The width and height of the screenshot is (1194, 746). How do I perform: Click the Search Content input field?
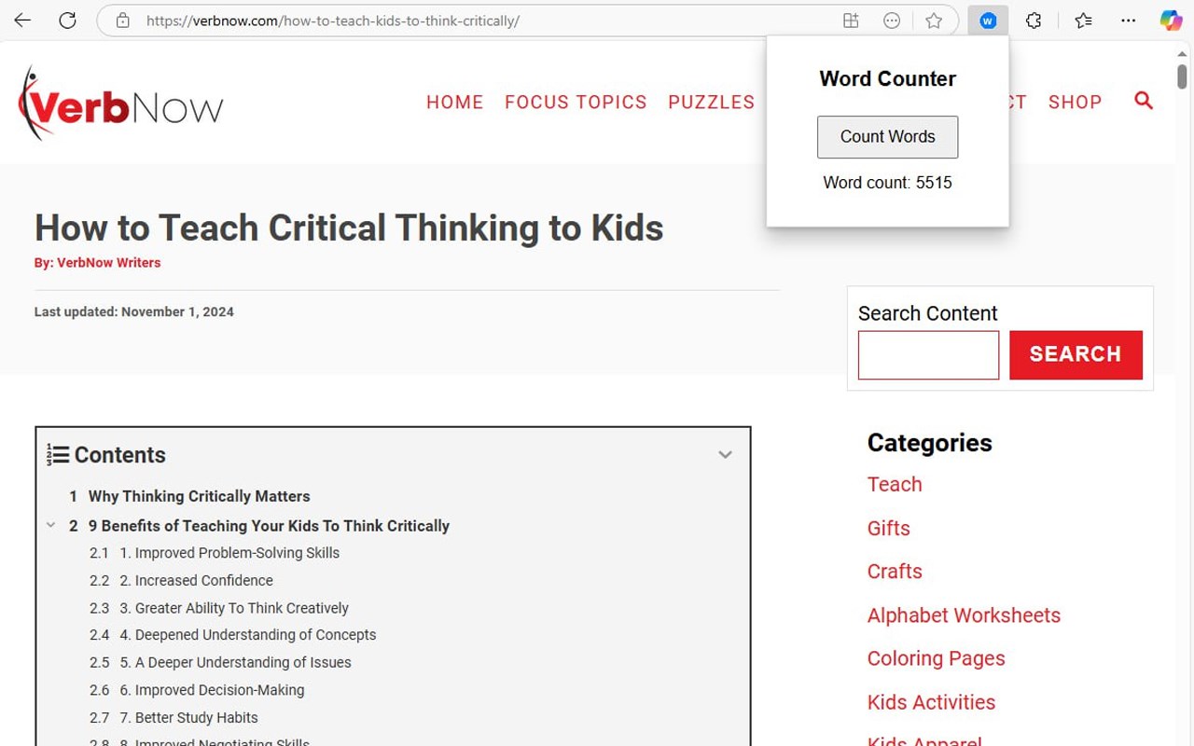[928, 354]
